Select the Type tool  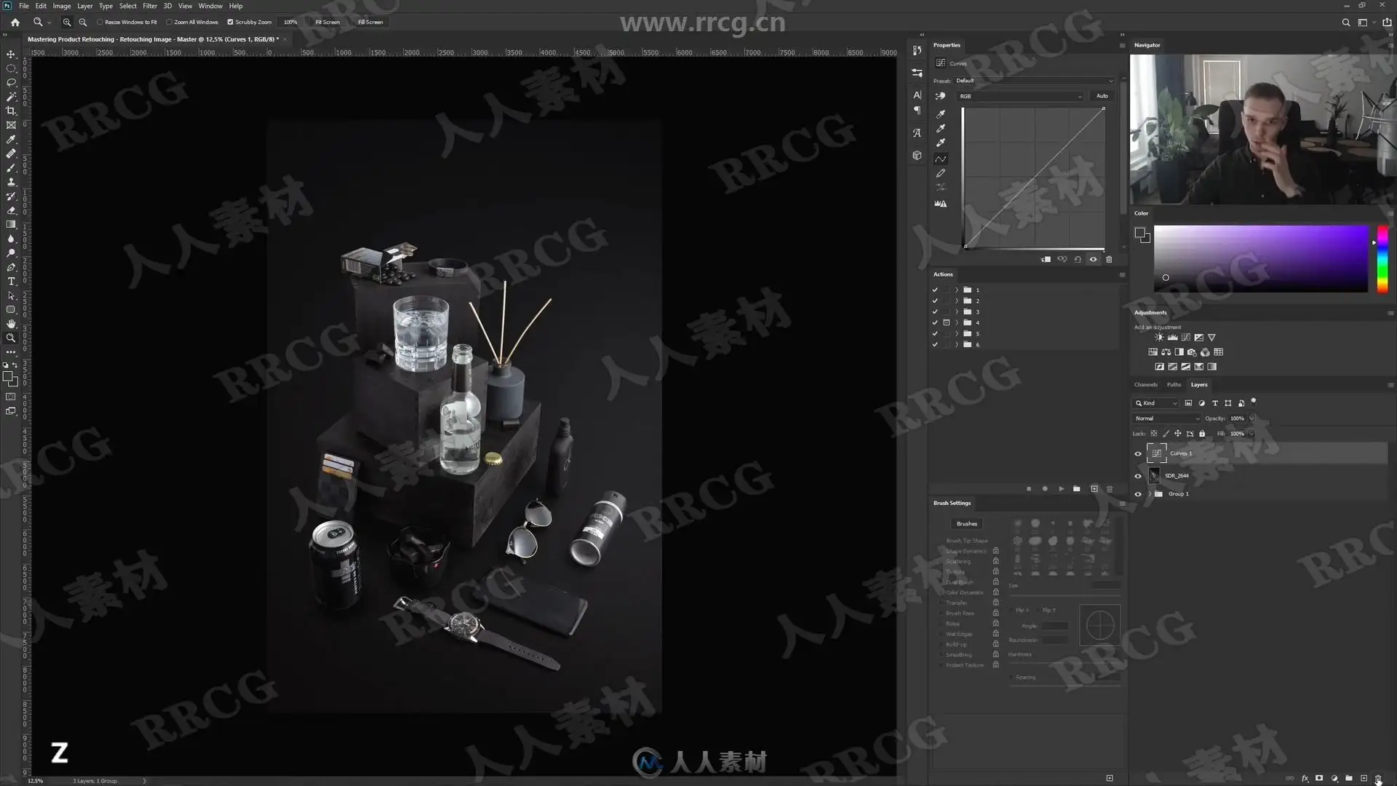11,282
